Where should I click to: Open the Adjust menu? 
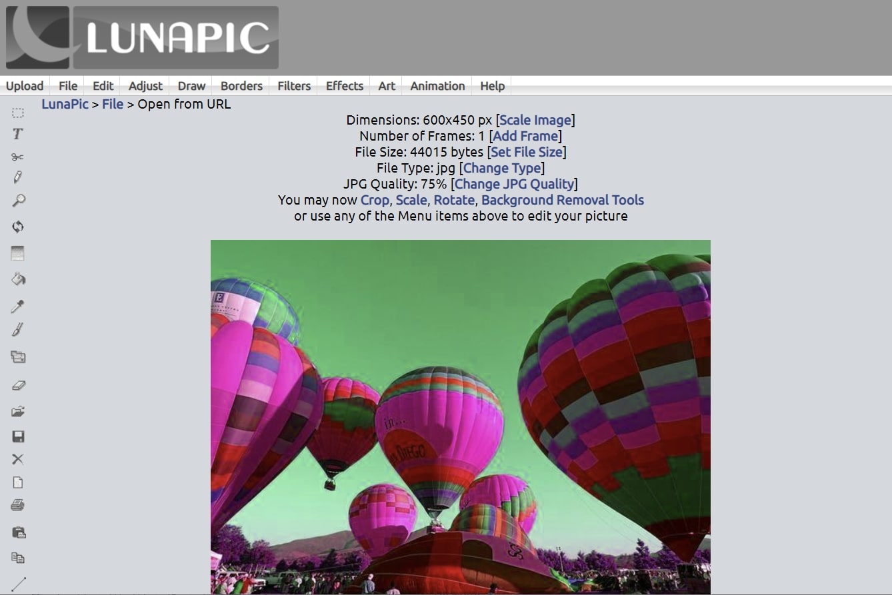(x=145, y=85)
